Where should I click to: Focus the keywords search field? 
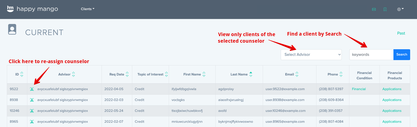coord(371,55)
